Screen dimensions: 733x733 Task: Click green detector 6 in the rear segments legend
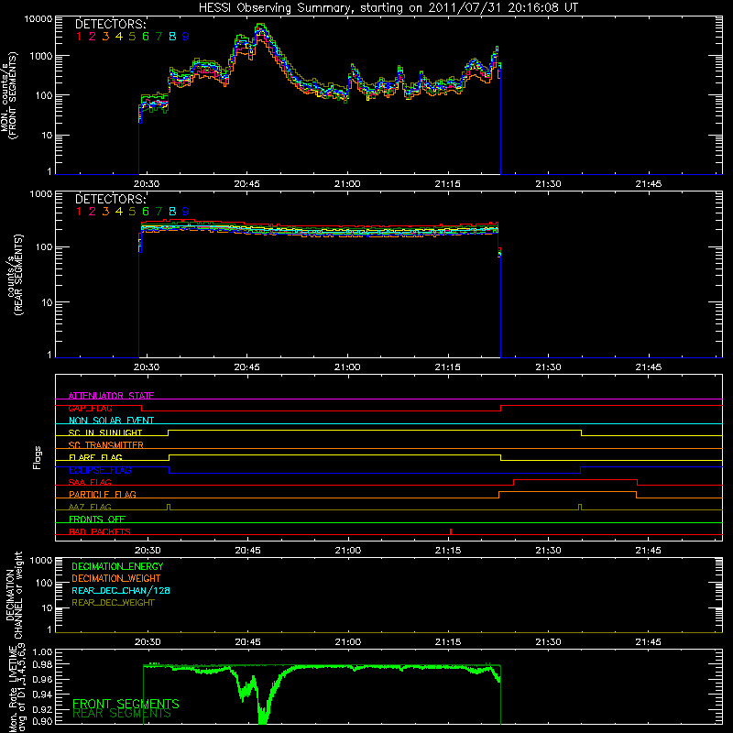click(146, 212)
